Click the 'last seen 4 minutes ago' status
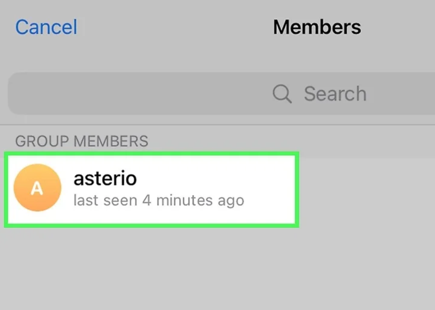This screenshot has width=435, height=310. click(158, 200)
